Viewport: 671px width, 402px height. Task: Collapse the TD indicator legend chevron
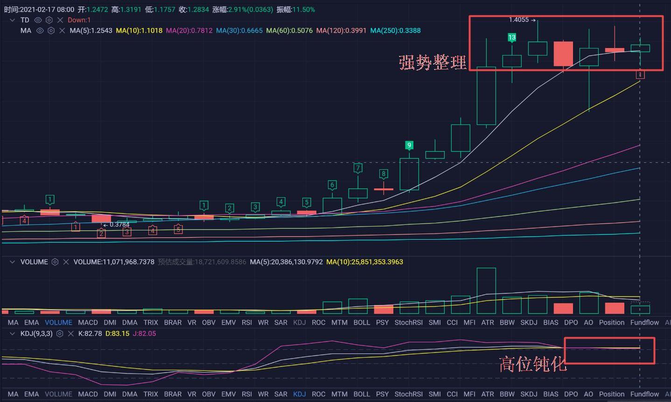(13, 20)
